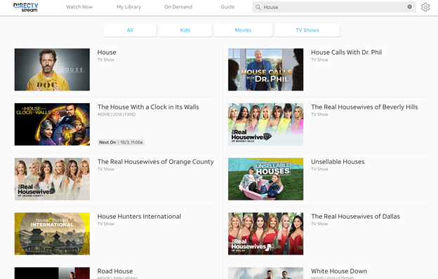Open the Unsellable Houses thumbnail
This screenshot has width=438, height=279.
pos(265,179)
